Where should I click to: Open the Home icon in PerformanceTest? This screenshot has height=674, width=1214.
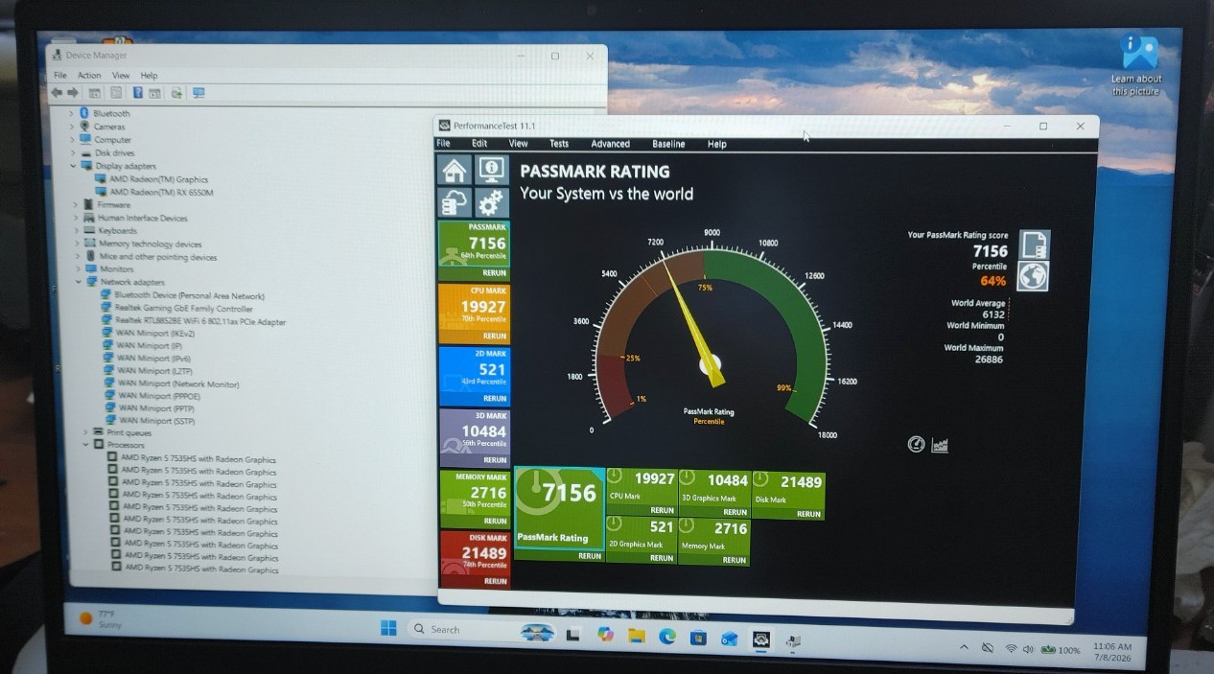tap(455, 170)
